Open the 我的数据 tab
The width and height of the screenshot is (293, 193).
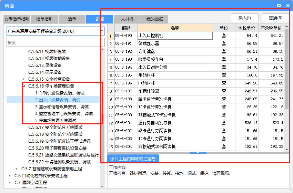[x=155, y=19]
